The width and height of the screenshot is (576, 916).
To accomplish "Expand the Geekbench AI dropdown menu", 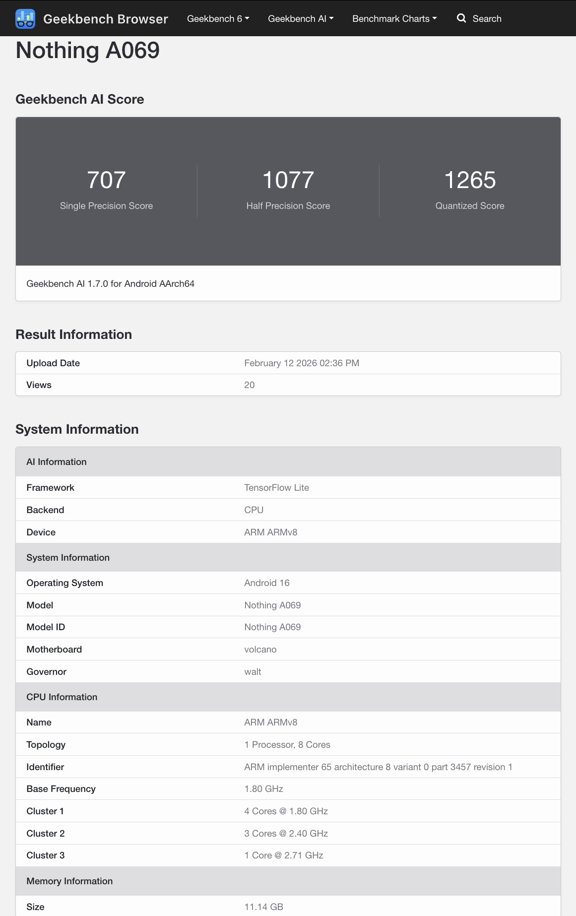I will [x=301, y=18].
